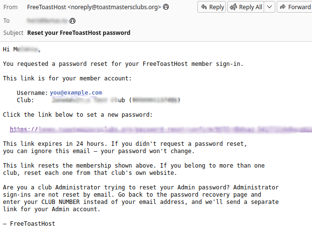Click the subject text Reset your FreeToastHost password
This screenshot has width=312, height=233.
pos(79,32)
